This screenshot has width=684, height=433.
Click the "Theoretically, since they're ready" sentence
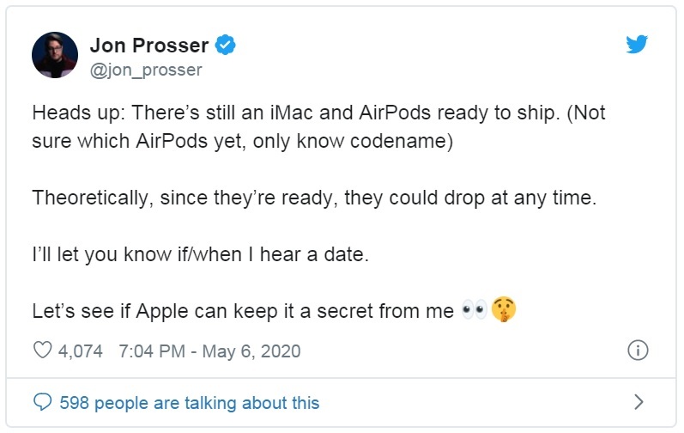point(314,198)
